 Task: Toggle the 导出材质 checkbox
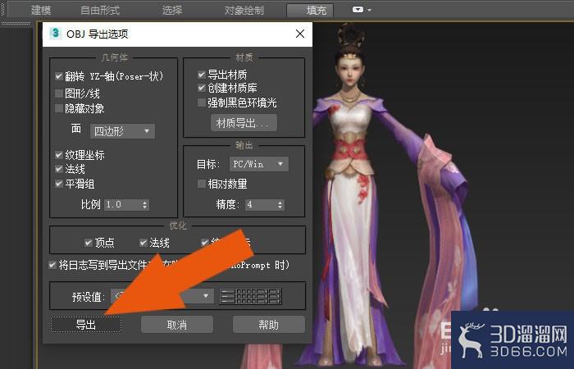point(202,75)
